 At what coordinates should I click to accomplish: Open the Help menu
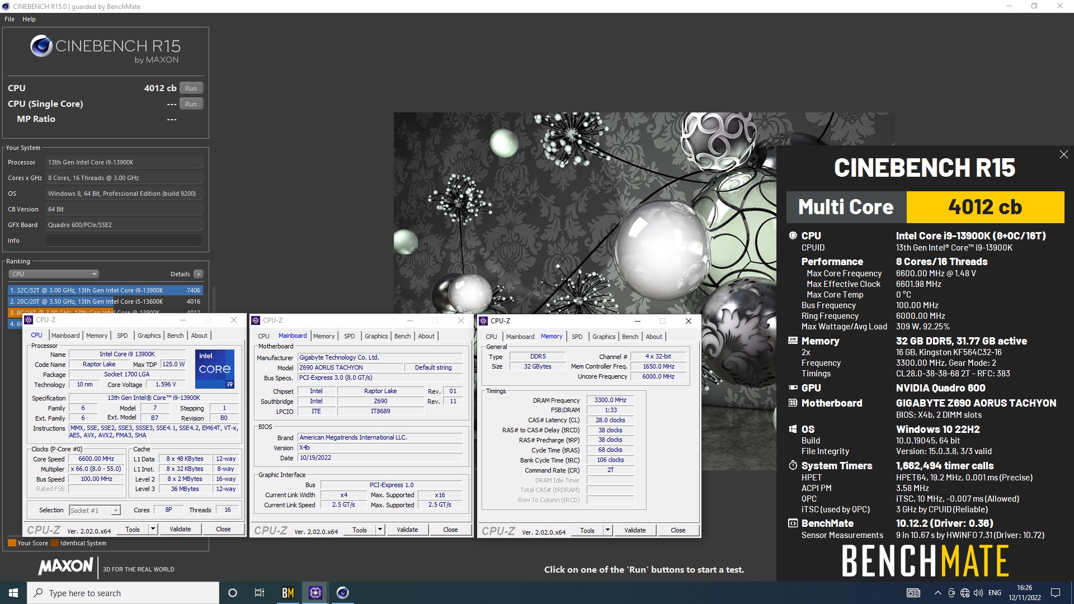coord(29,19)
